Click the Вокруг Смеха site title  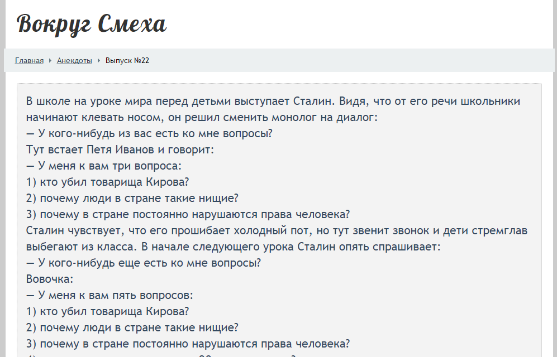click(91, 25)
